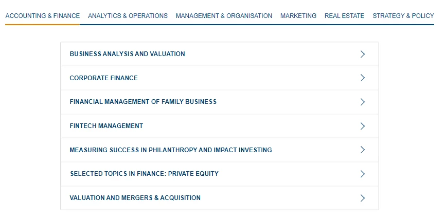The width and height of the screenshot is (446, 219).
Task: Select the Accounting & Finance tab
Action: (x=43, y=16)
